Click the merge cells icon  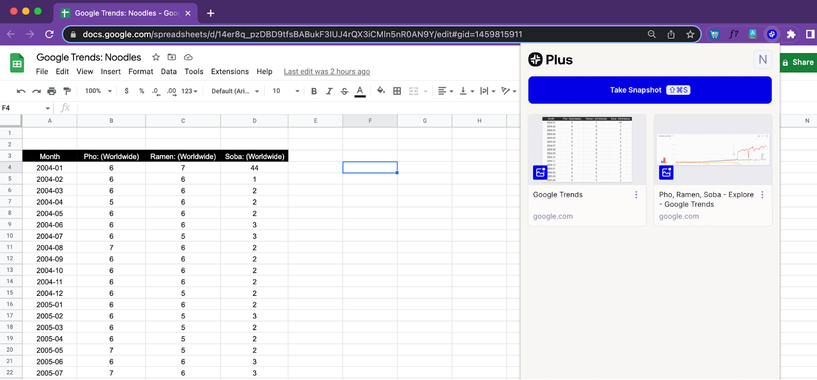point(414,91)
